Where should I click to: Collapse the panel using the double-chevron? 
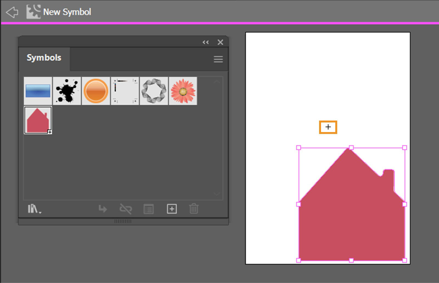click(x=206, y=42)
